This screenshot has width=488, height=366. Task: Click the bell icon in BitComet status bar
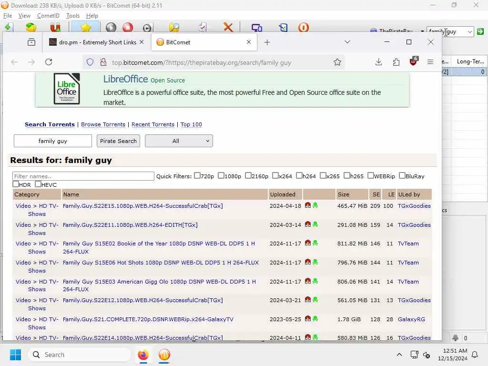(x=455, y=338)
